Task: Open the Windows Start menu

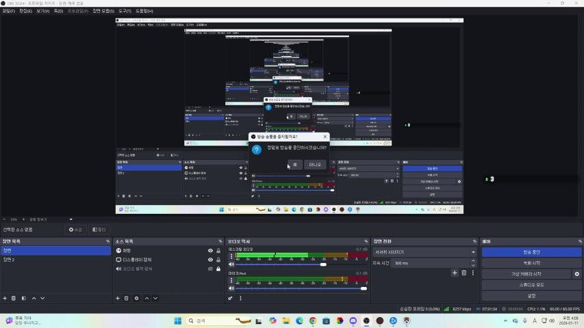Action: [177, 320]
